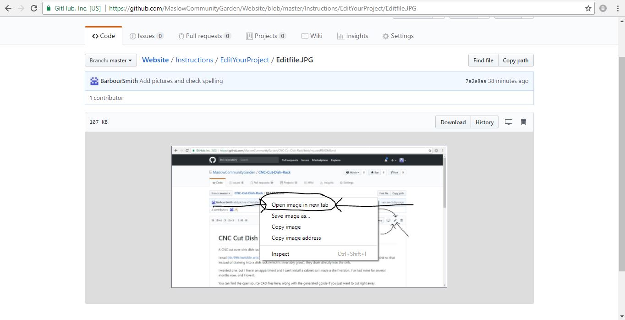
Task: Open BarbourSmith user profile link
Action: click(x=119, y=81)
